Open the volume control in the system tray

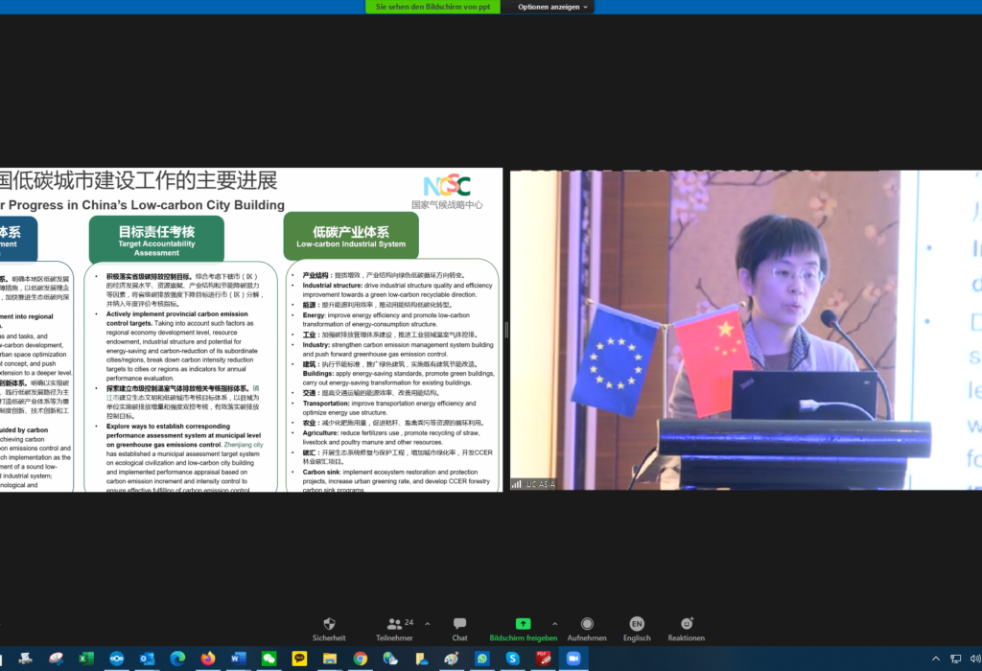pyautogui.click(x=975, y=659)
